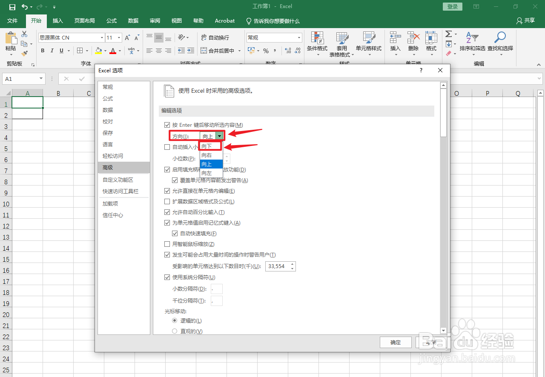The image size is (545, 377).
Task: Select the italic formatting icon
Action: 52,50
